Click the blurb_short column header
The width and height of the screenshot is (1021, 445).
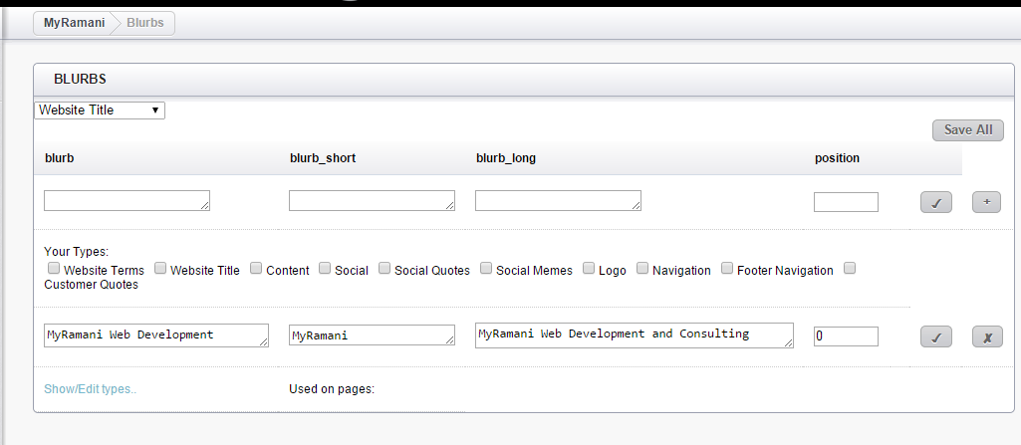[323, 158]
